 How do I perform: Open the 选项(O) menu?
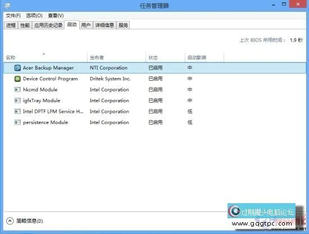(34, 16)
